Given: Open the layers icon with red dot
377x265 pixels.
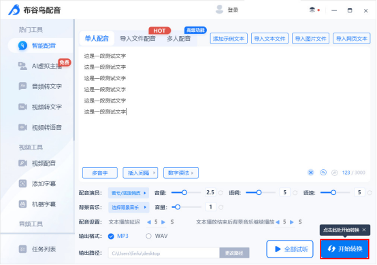Looking at the screenshot, I should tap(312, 10).
